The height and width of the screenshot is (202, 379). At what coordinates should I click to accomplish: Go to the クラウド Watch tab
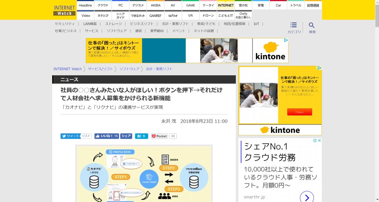(103, 5)
